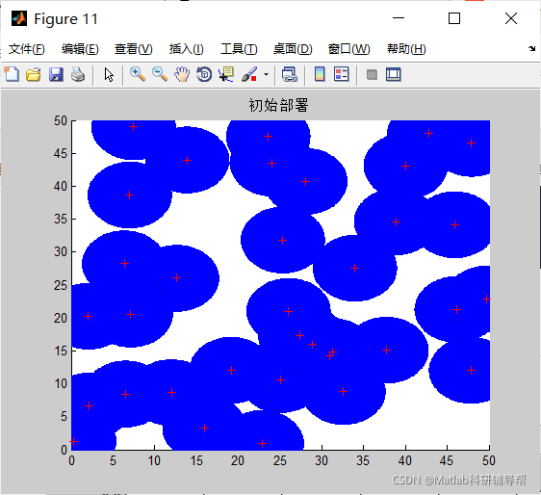Image resolution: width=541 pixels, height=495 pixels.
Task: Dock the figure using the corner arrow
Action: 531,49
